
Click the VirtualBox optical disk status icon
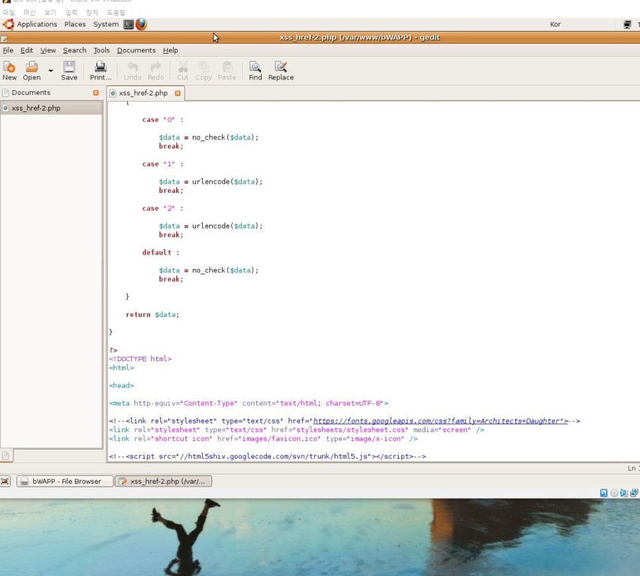click(x=614, y=492)
